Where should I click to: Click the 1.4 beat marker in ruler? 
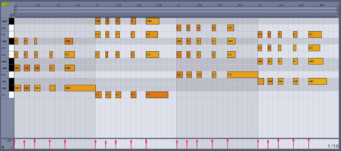78,5
